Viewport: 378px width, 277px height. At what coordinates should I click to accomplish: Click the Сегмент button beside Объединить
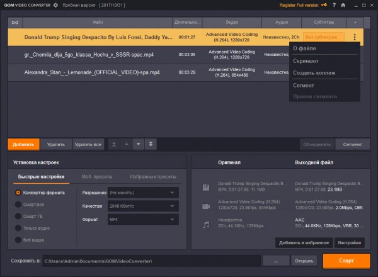click(352, 145)
